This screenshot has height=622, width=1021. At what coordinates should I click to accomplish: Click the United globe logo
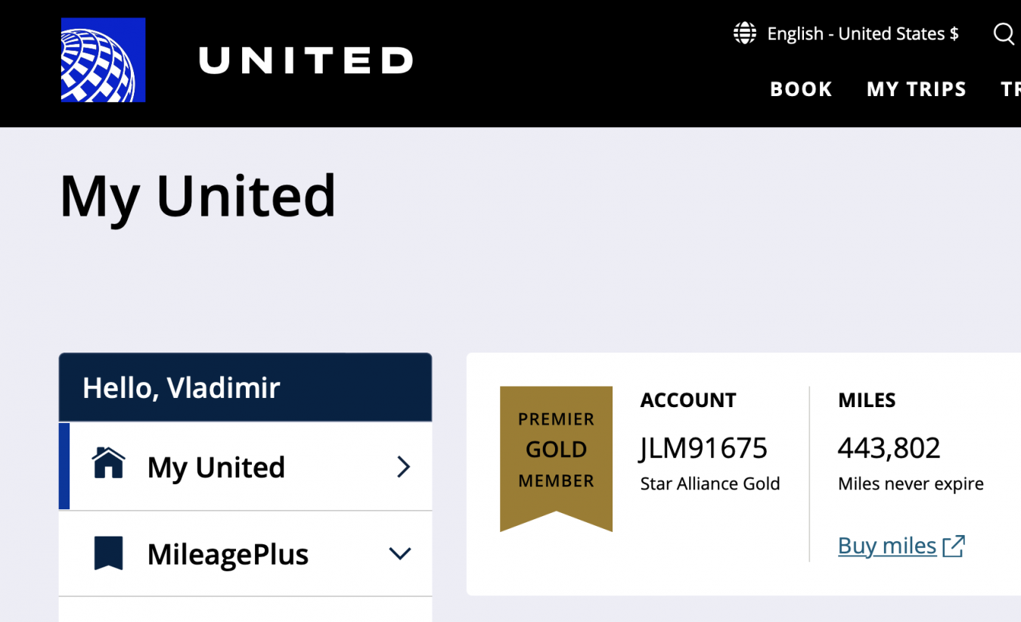click(x=103, y=60)
